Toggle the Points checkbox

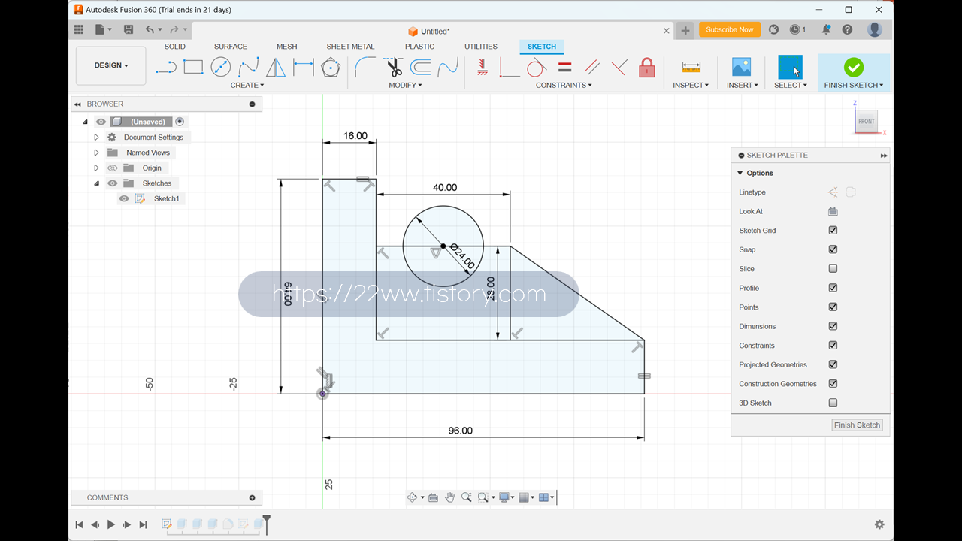[x=833, y=307]
